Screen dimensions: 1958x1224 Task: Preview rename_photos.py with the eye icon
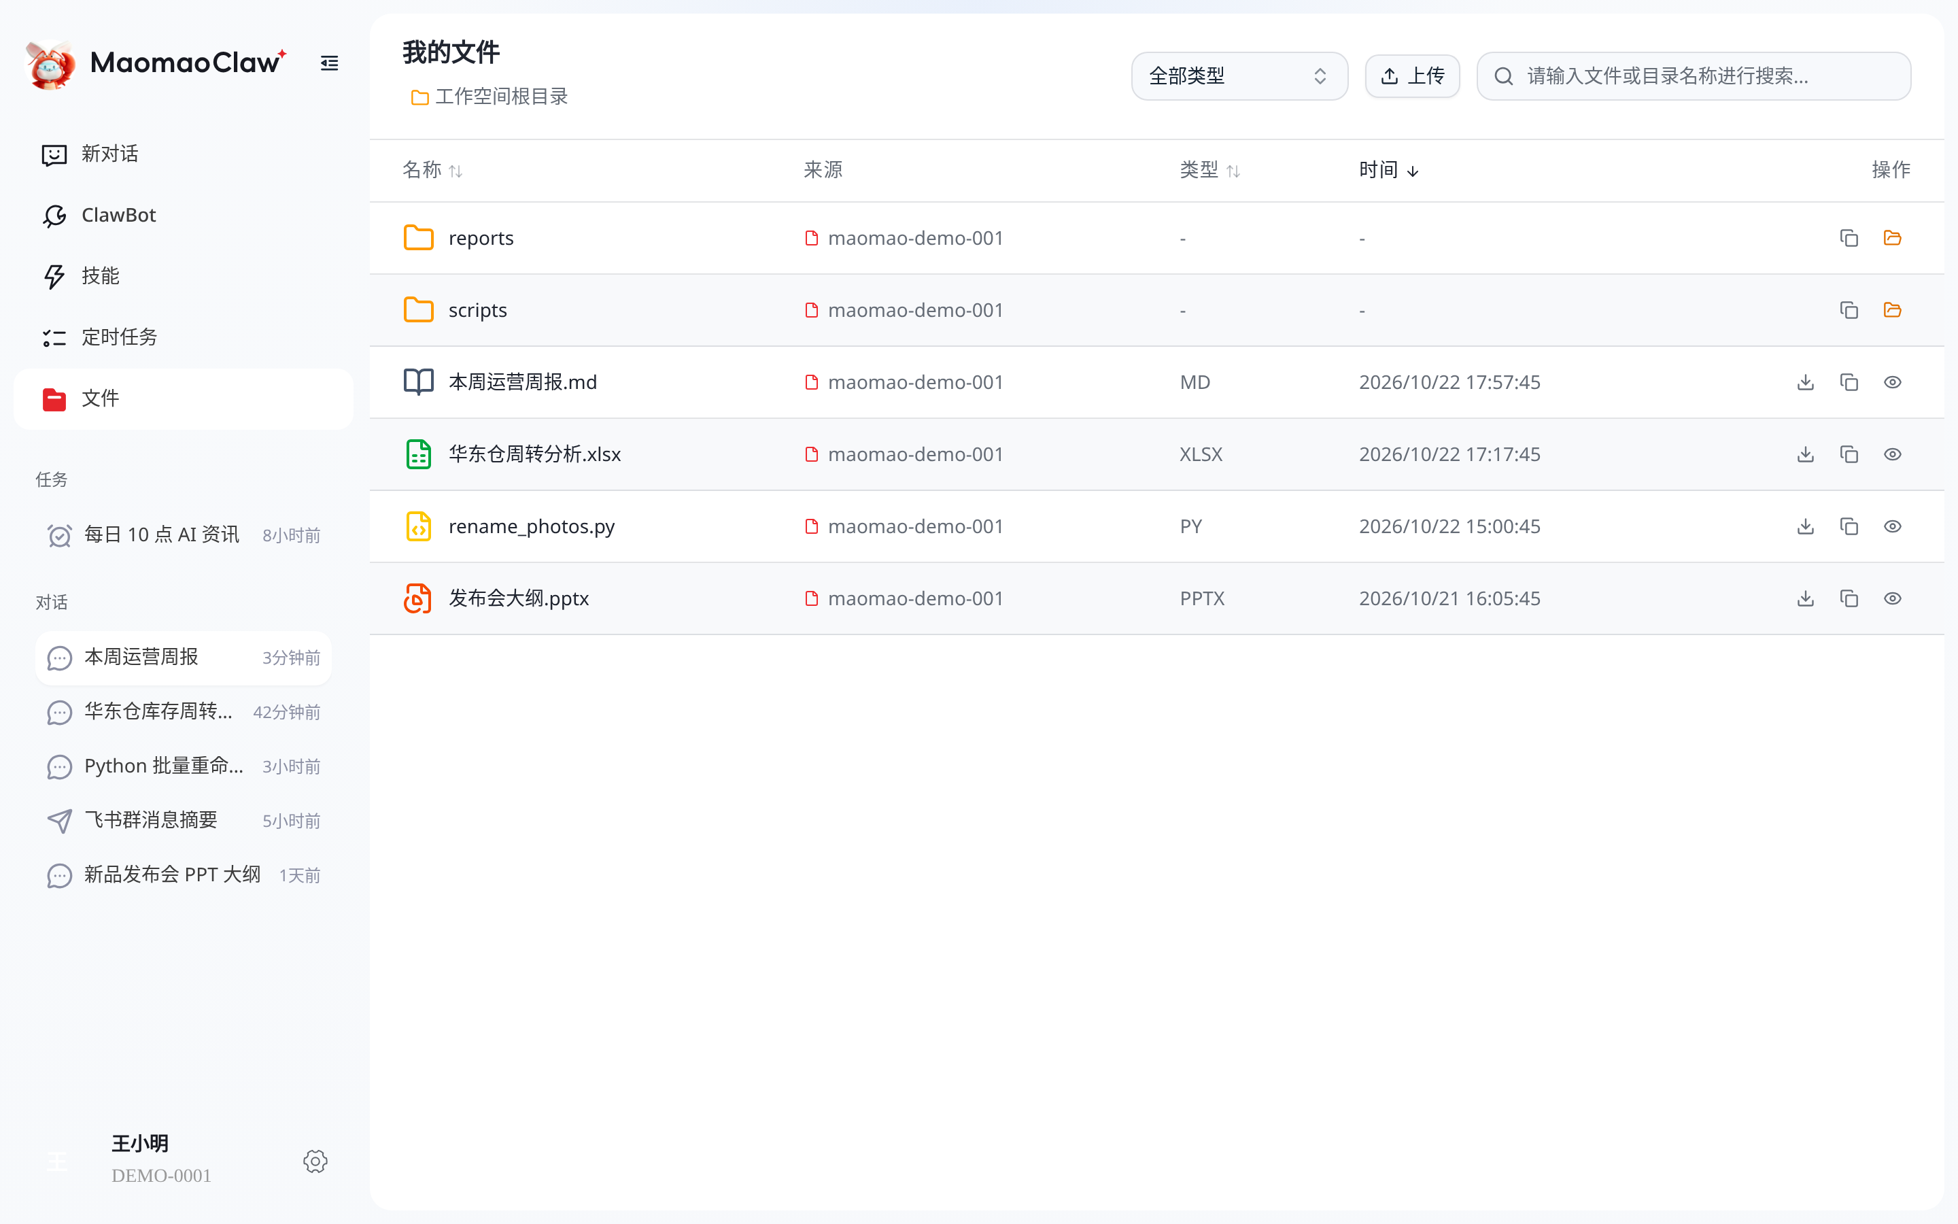click(x=1893, y=526)
